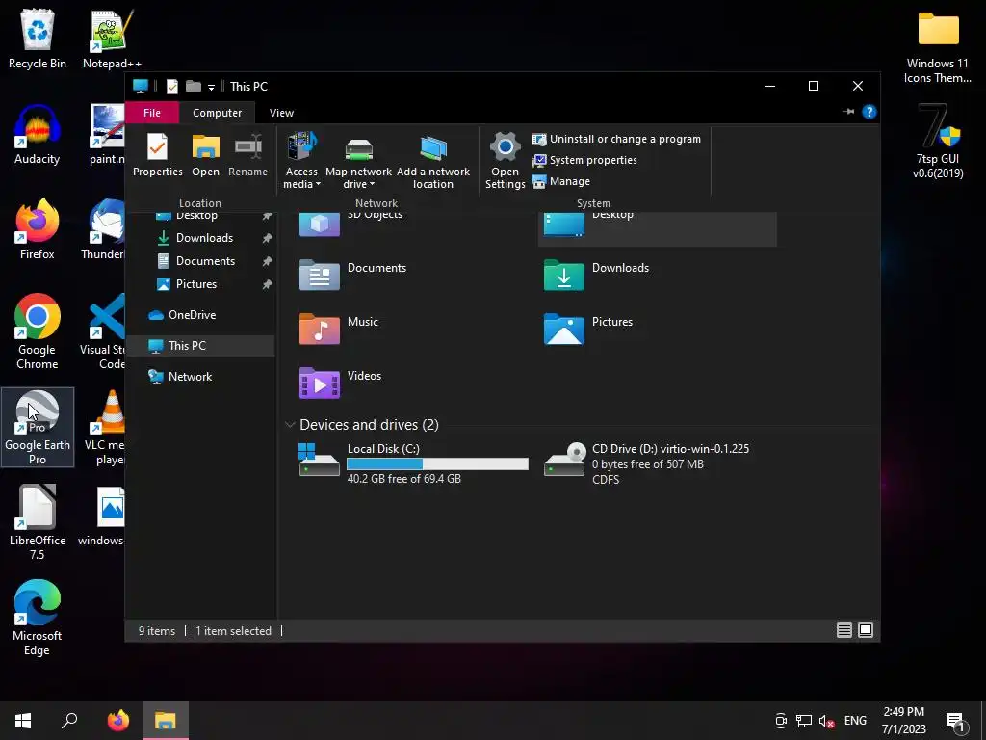This screenshot has width=986, height=740.
Task: Click Add a network location
Action: click(x=432, y=161)
